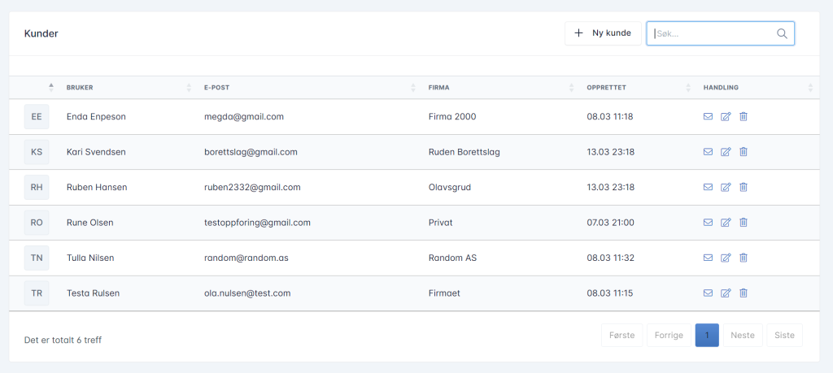Click the email icon for Enda Enpeson
Image resolution: width=833 pixels, height=373 pixels.
coord(708,117)
